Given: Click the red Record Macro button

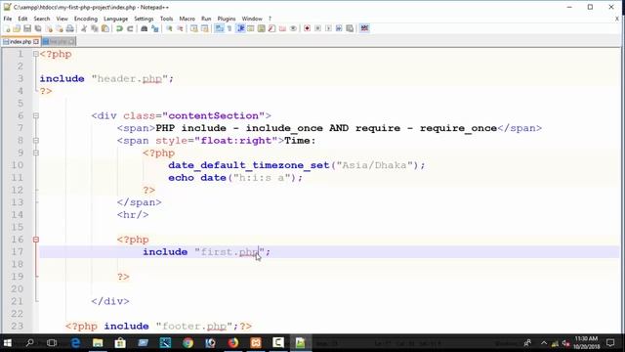Looking at the screenshot, I should pyautogui.click(x=307, y=28).
